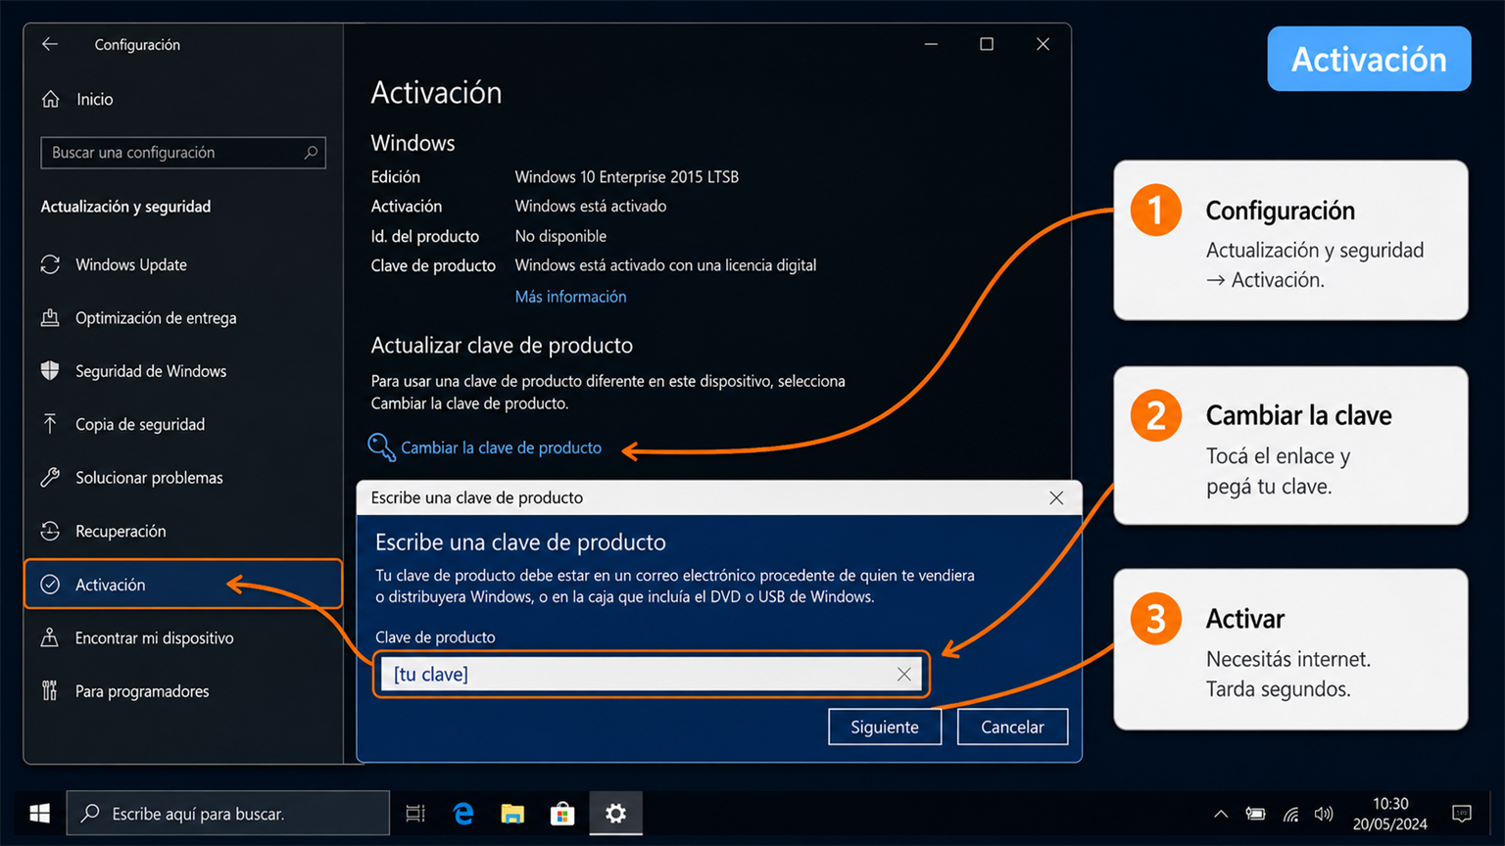1505x846 pixels.
Task: Show hidden tray icons chevron
Action: click(x=1221, y=814)
